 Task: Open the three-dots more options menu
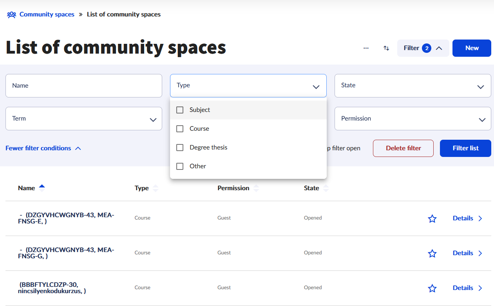pos(366,48)
